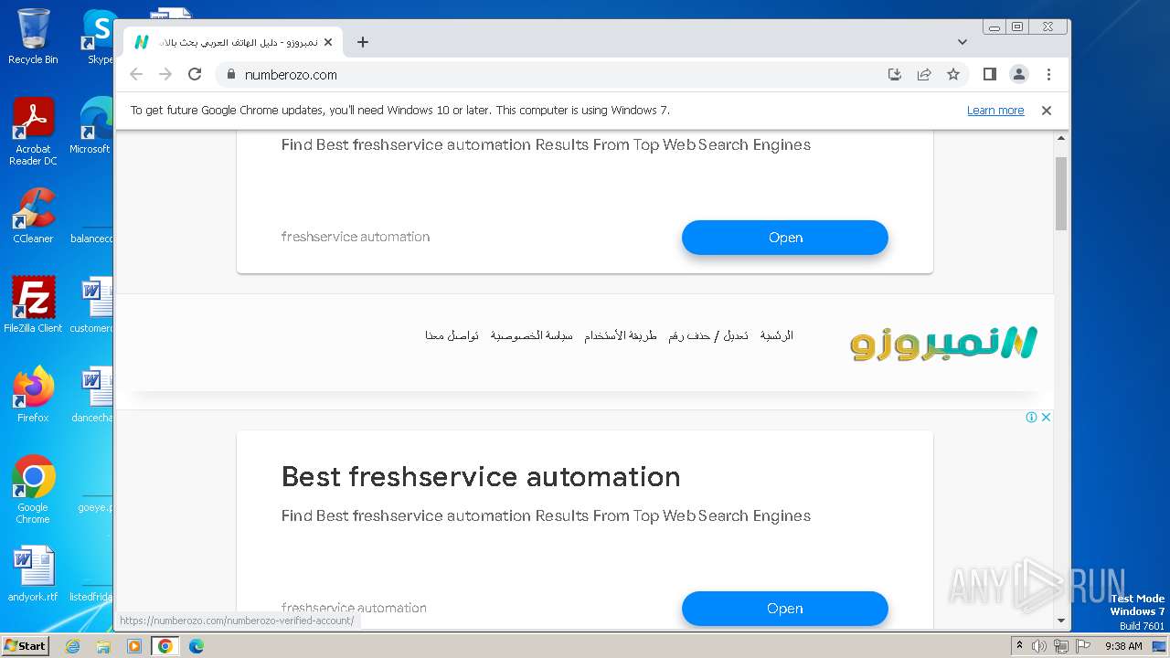Image resolution: width=1170 pixels, height=658 pixels.
Task: Open the Firefox desktop icon
Action: [33, 395]
